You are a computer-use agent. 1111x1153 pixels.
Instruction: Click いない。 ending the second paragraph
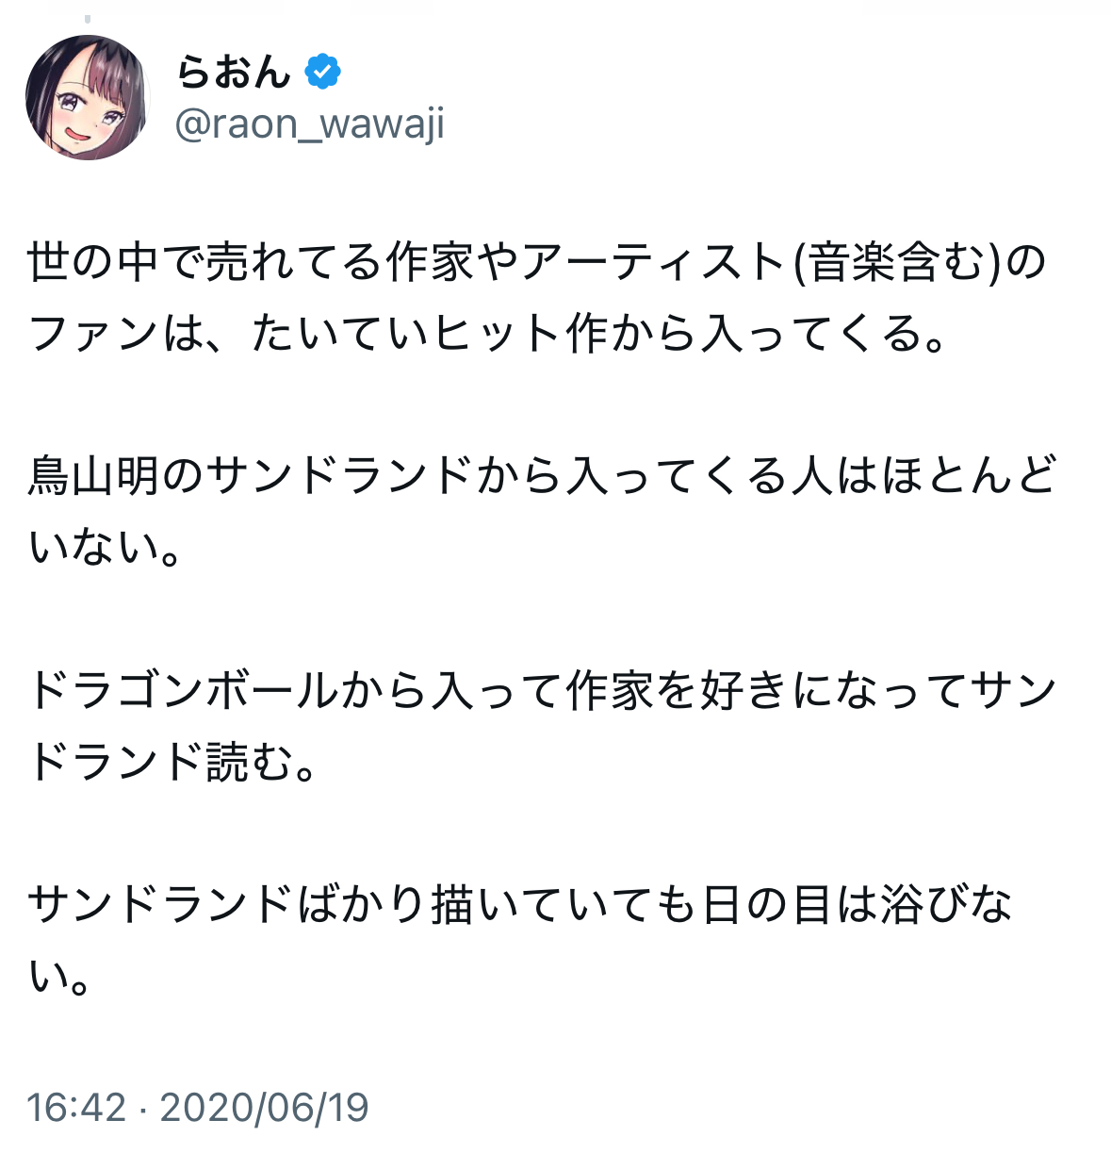pos(104,548)
